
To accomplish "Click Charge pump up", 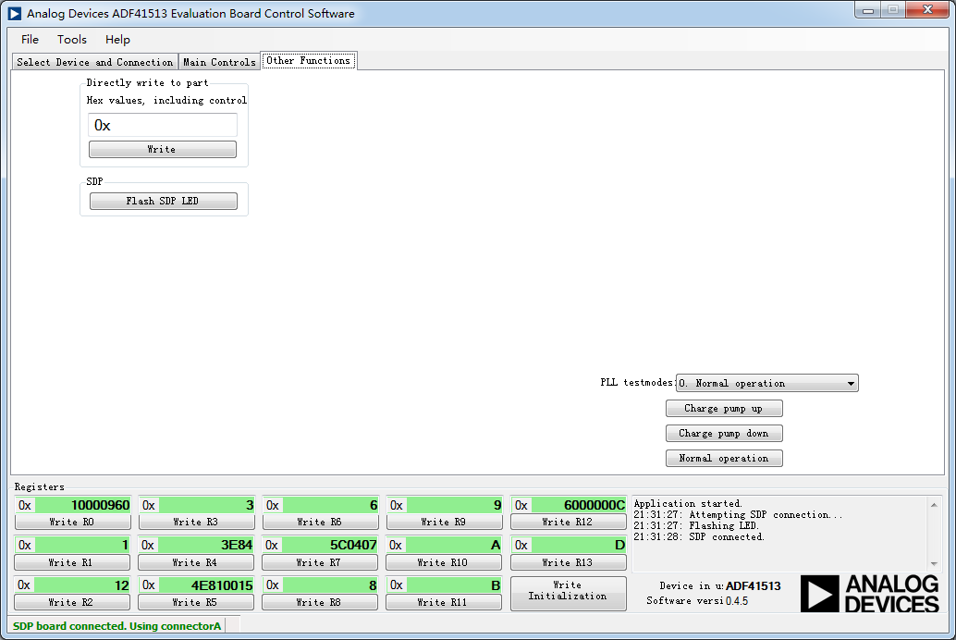I will point(723,408).
